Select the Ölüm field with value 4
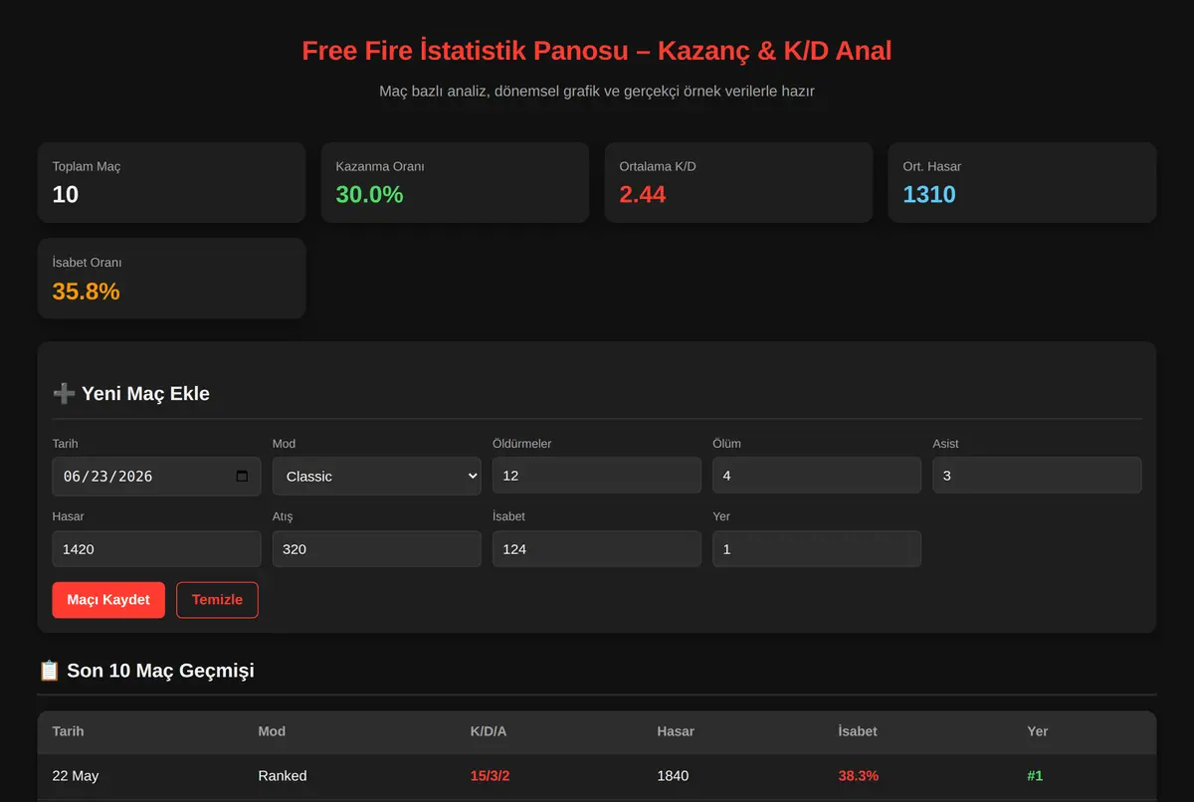Image resolution: width=1194 pixels, height=802 pixels. pyautogui.click(x=817, y=476)
